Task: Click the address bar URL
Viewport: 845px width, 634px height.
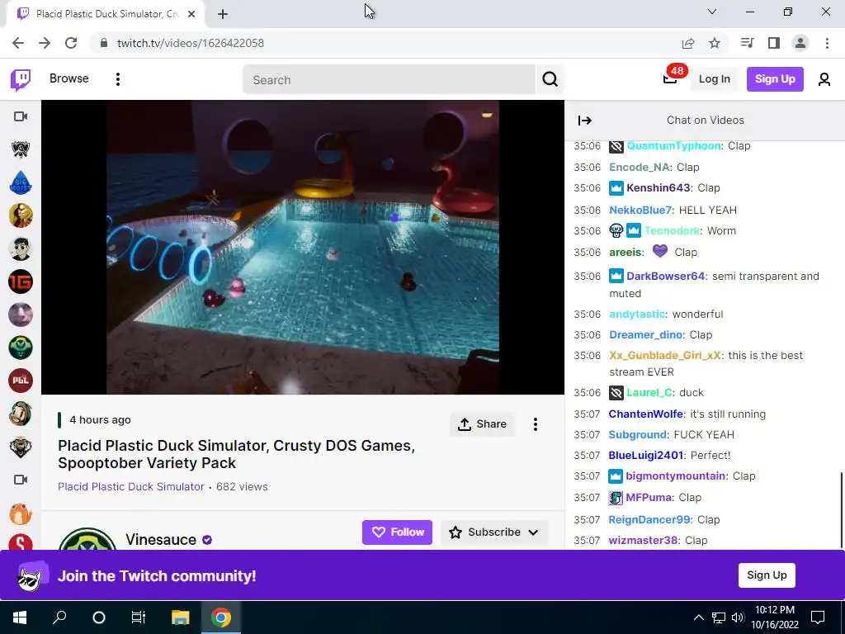Action: tap(191, 43)
